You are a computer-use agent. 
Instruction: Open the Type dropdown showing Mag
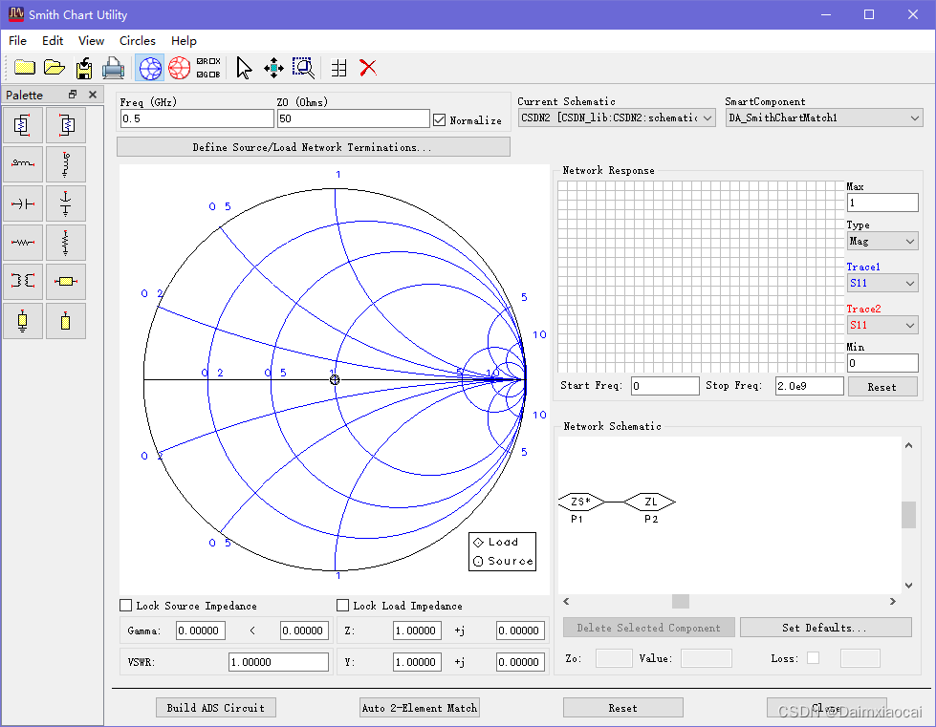(x=882, y=241)
